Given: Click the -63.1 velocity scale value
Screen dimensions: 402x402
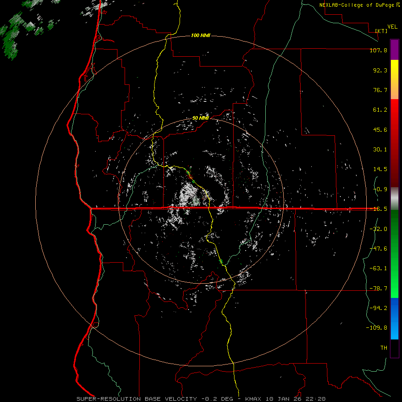Looking at the screenshot, I should (378, 268).
